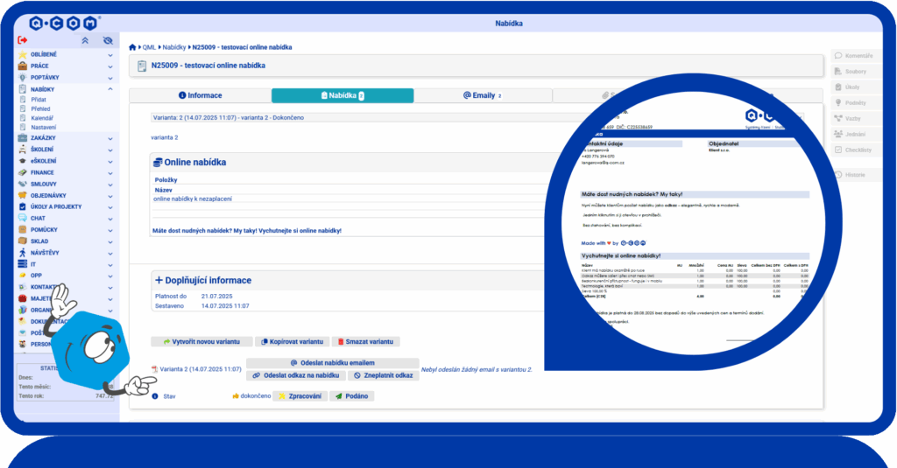
Task: Expand the Sklad section chevron
Action: click(x=110, y=241)
